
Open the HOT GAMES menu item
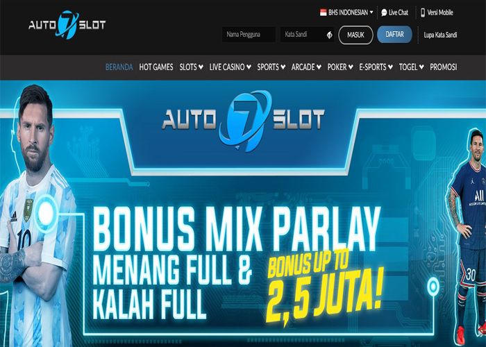click(156, 67)
